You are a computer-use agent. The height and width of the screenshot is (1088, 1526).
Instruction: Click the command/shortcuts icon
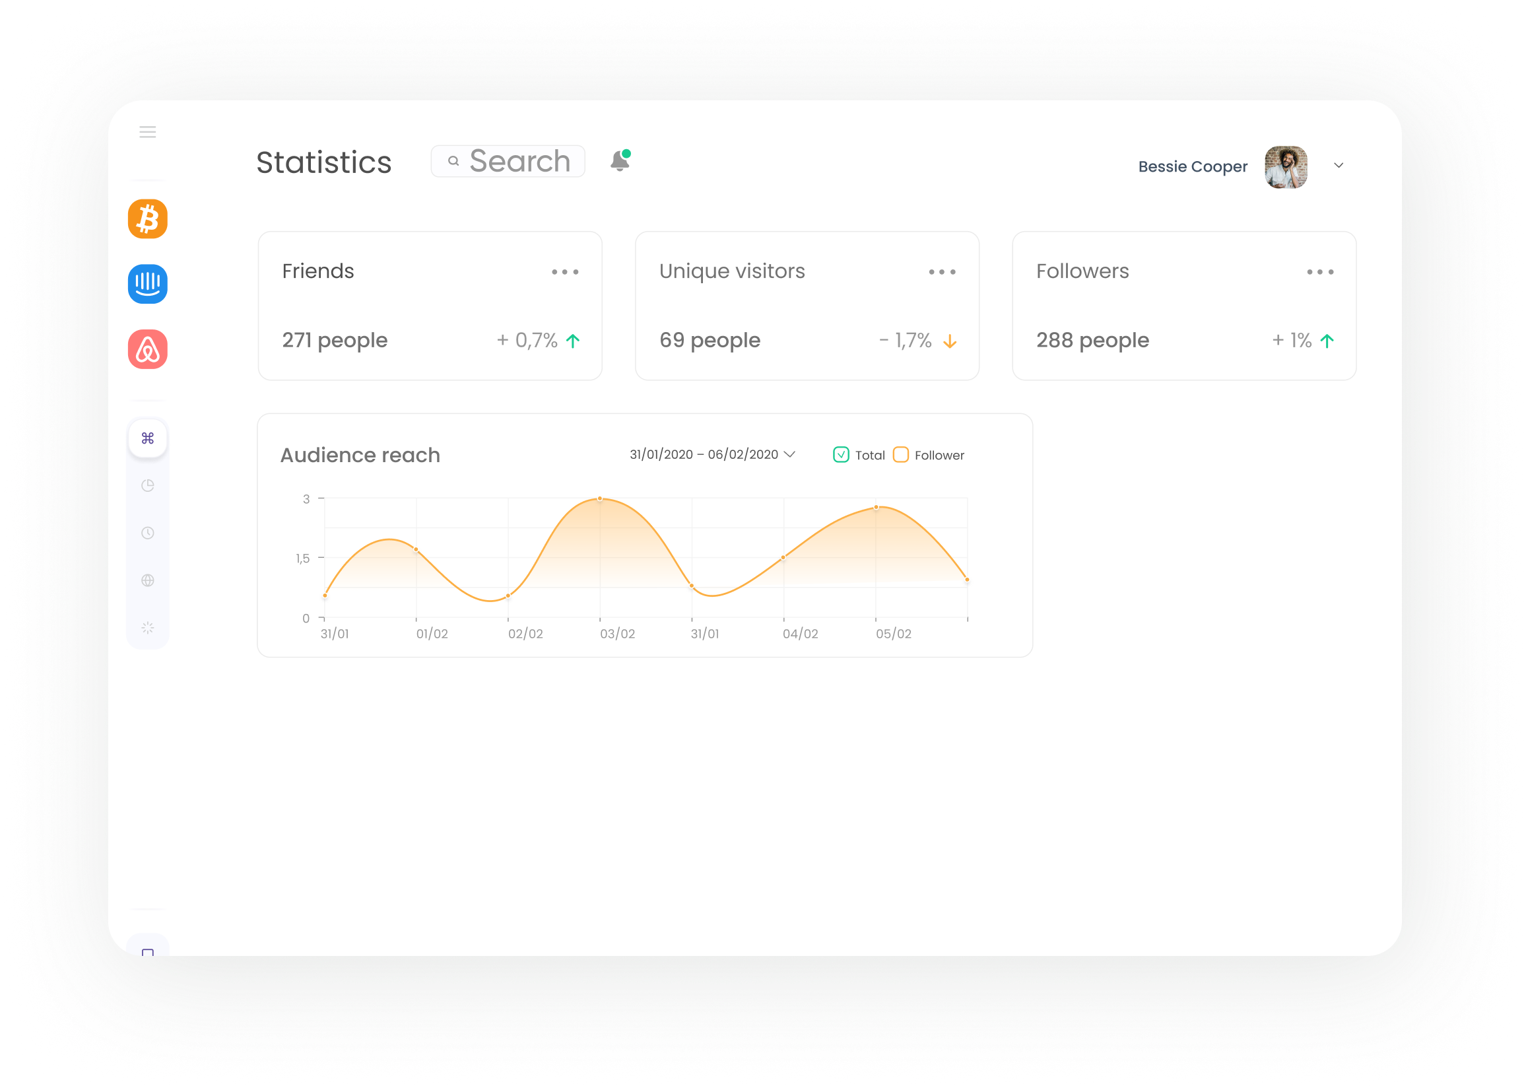pos(147,438)
